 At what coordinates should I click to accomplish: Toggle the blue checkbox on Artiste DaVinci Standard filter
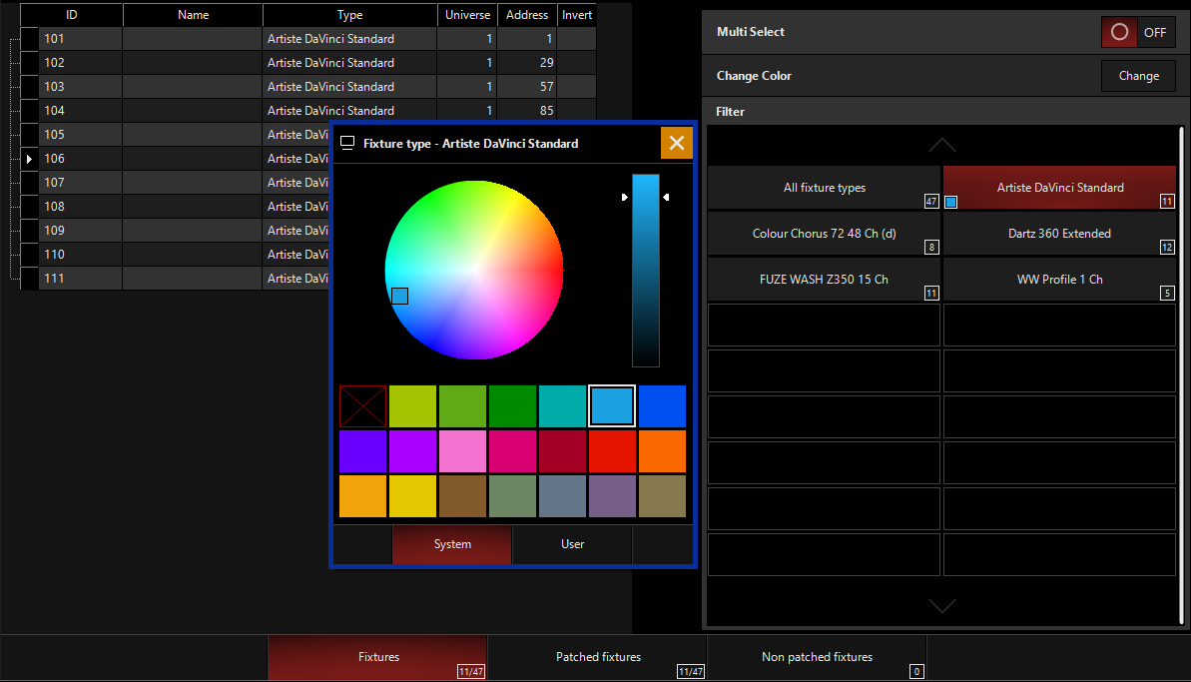coord(950,202)
